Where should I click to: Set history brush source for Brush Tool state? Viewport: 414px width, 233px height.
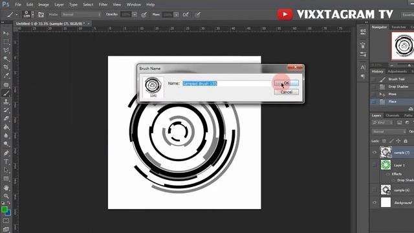374,79
